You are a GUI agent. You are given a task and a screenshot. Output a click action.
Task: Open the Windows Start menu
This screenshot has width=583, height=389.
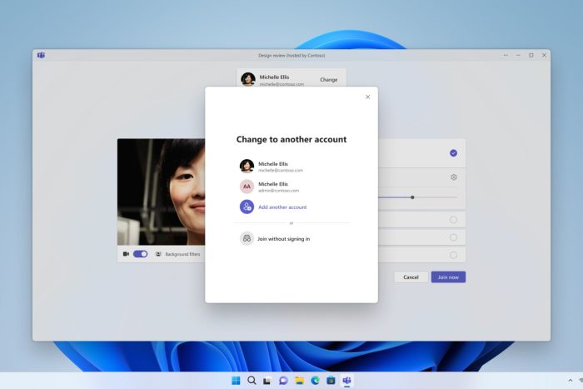click(236, 381)
